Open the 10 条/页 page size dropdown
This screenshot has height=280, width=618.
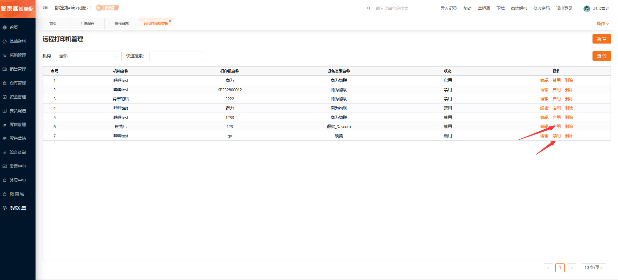pyautogui.click(x=593, y=267)
